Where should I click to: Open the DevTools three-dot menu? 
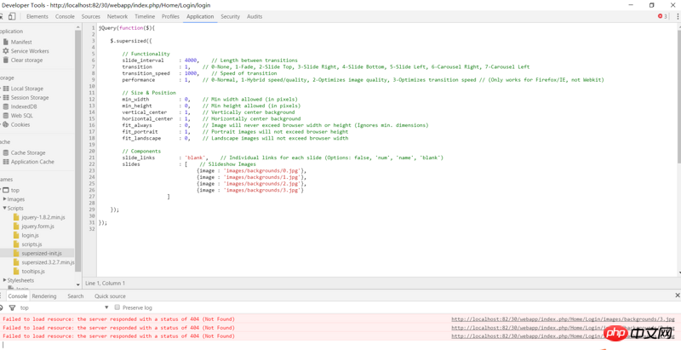pyautogui.click(x=678, y=16)
